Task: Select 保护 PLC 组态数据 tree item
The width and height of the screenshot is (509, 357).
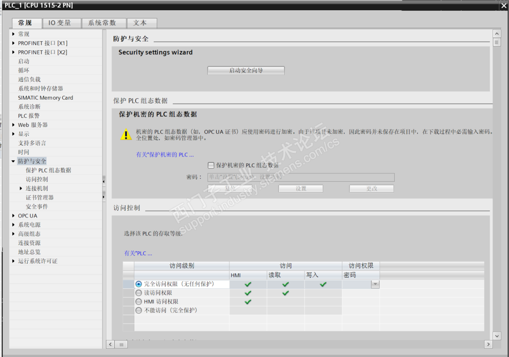Action: pos(48,170)
